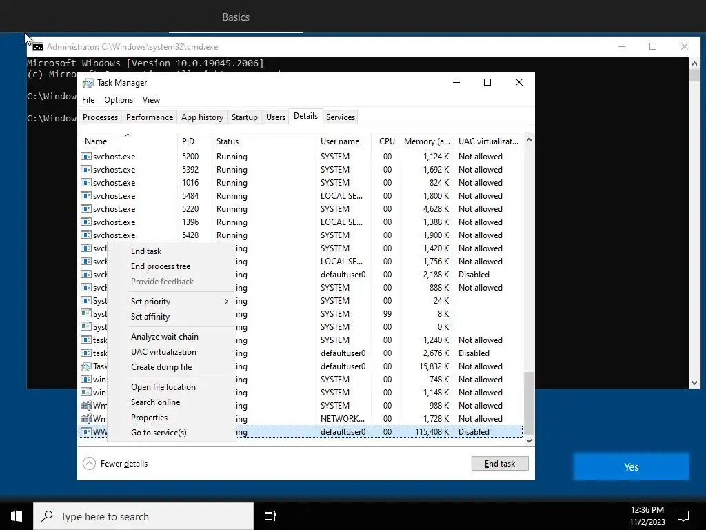
Task: Click the Task Manager process icon in the Details list
Action: coord(86,366)
